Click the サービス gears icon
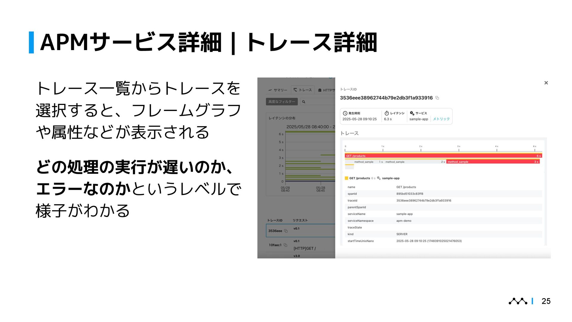This screenshot has height=322, width=572. click(x=412, y=113)
